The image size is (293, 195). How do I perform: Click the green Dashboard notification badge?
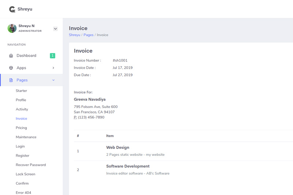click(52, 56)
